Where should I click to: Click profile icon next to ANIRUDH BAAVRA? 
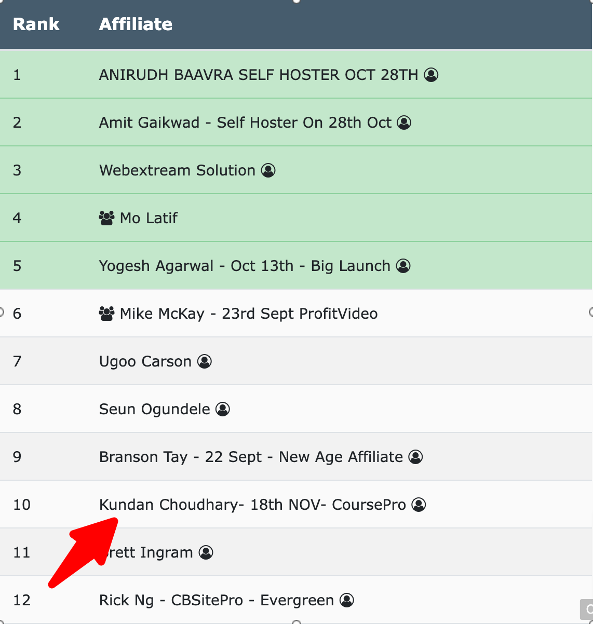tap(431, 75)
